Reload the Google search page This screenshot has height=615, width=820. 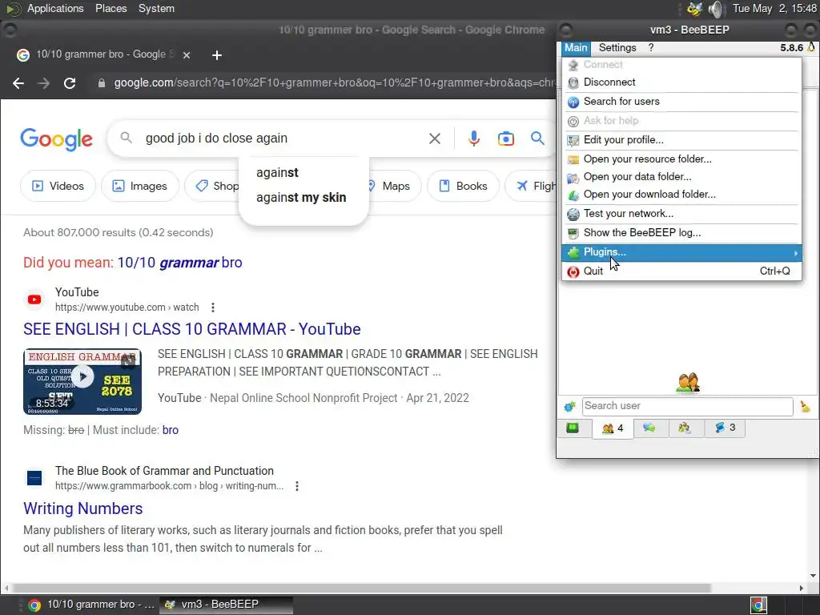[x=70, y=83]
